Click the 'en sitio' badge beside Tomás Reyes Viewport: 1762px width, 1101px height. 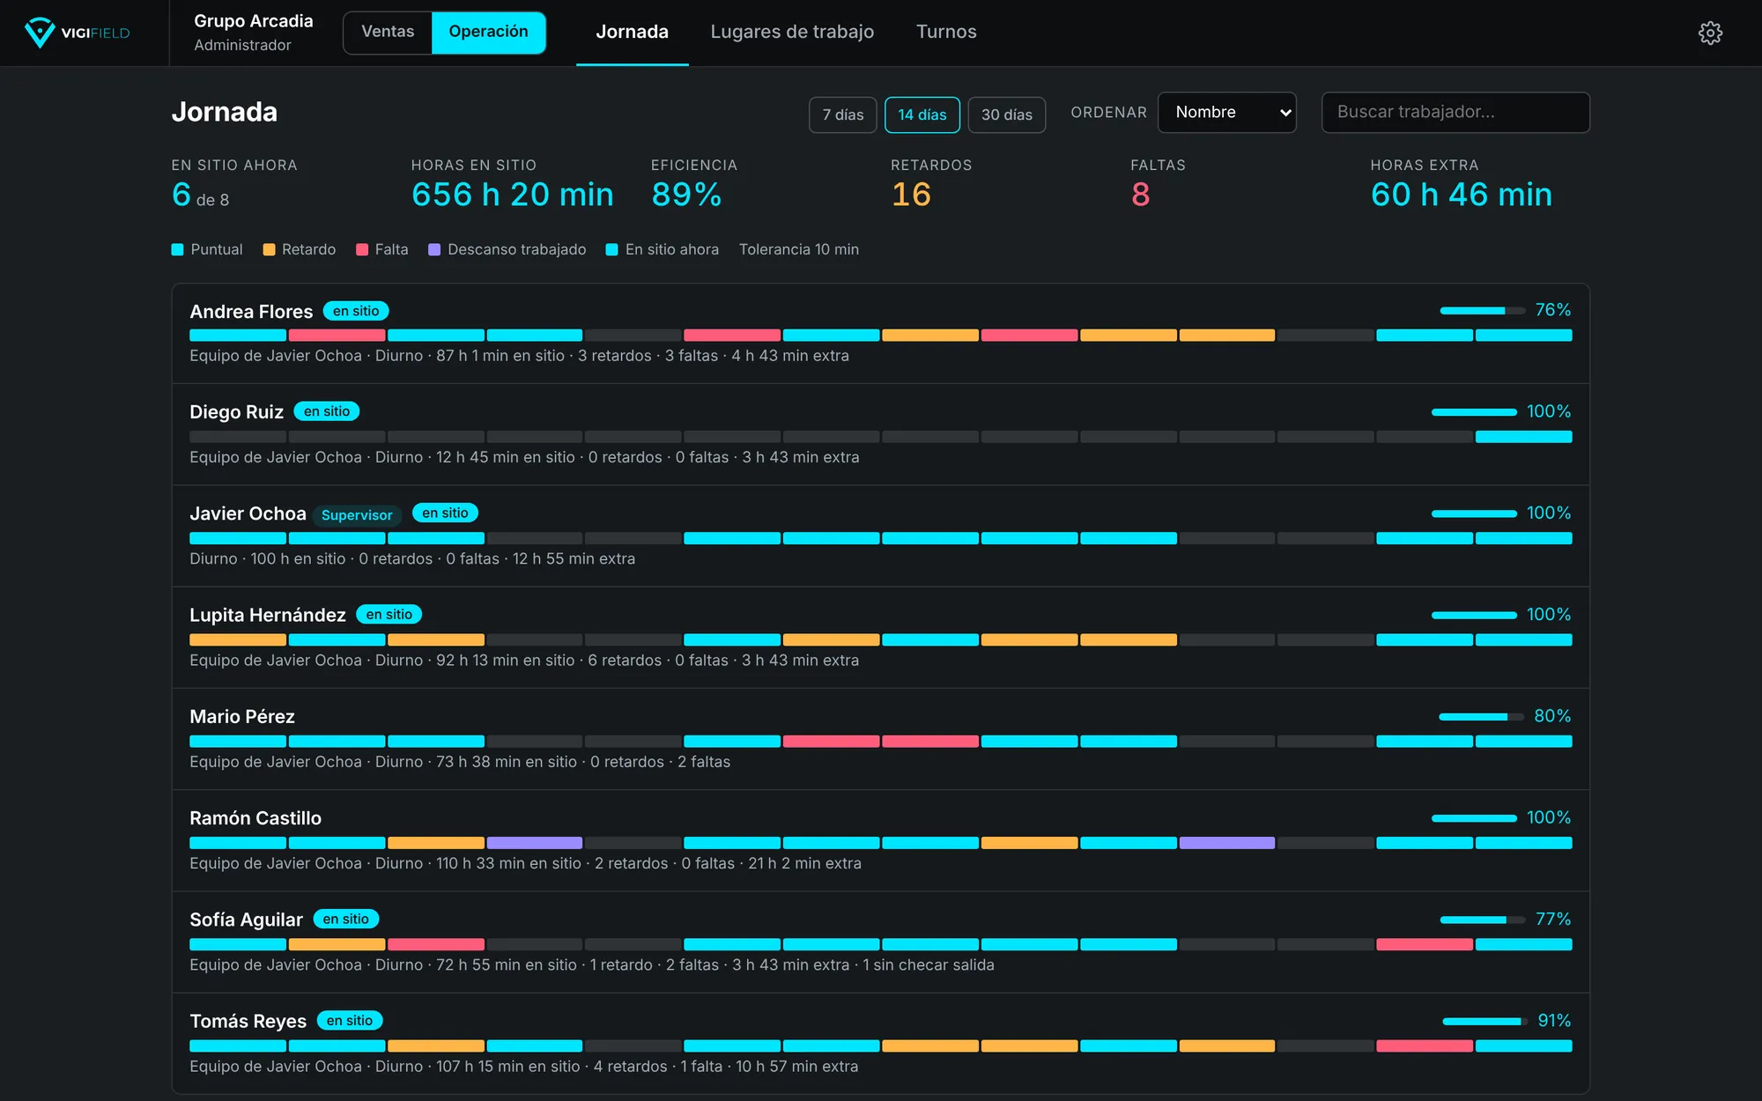click(350, 1021)
